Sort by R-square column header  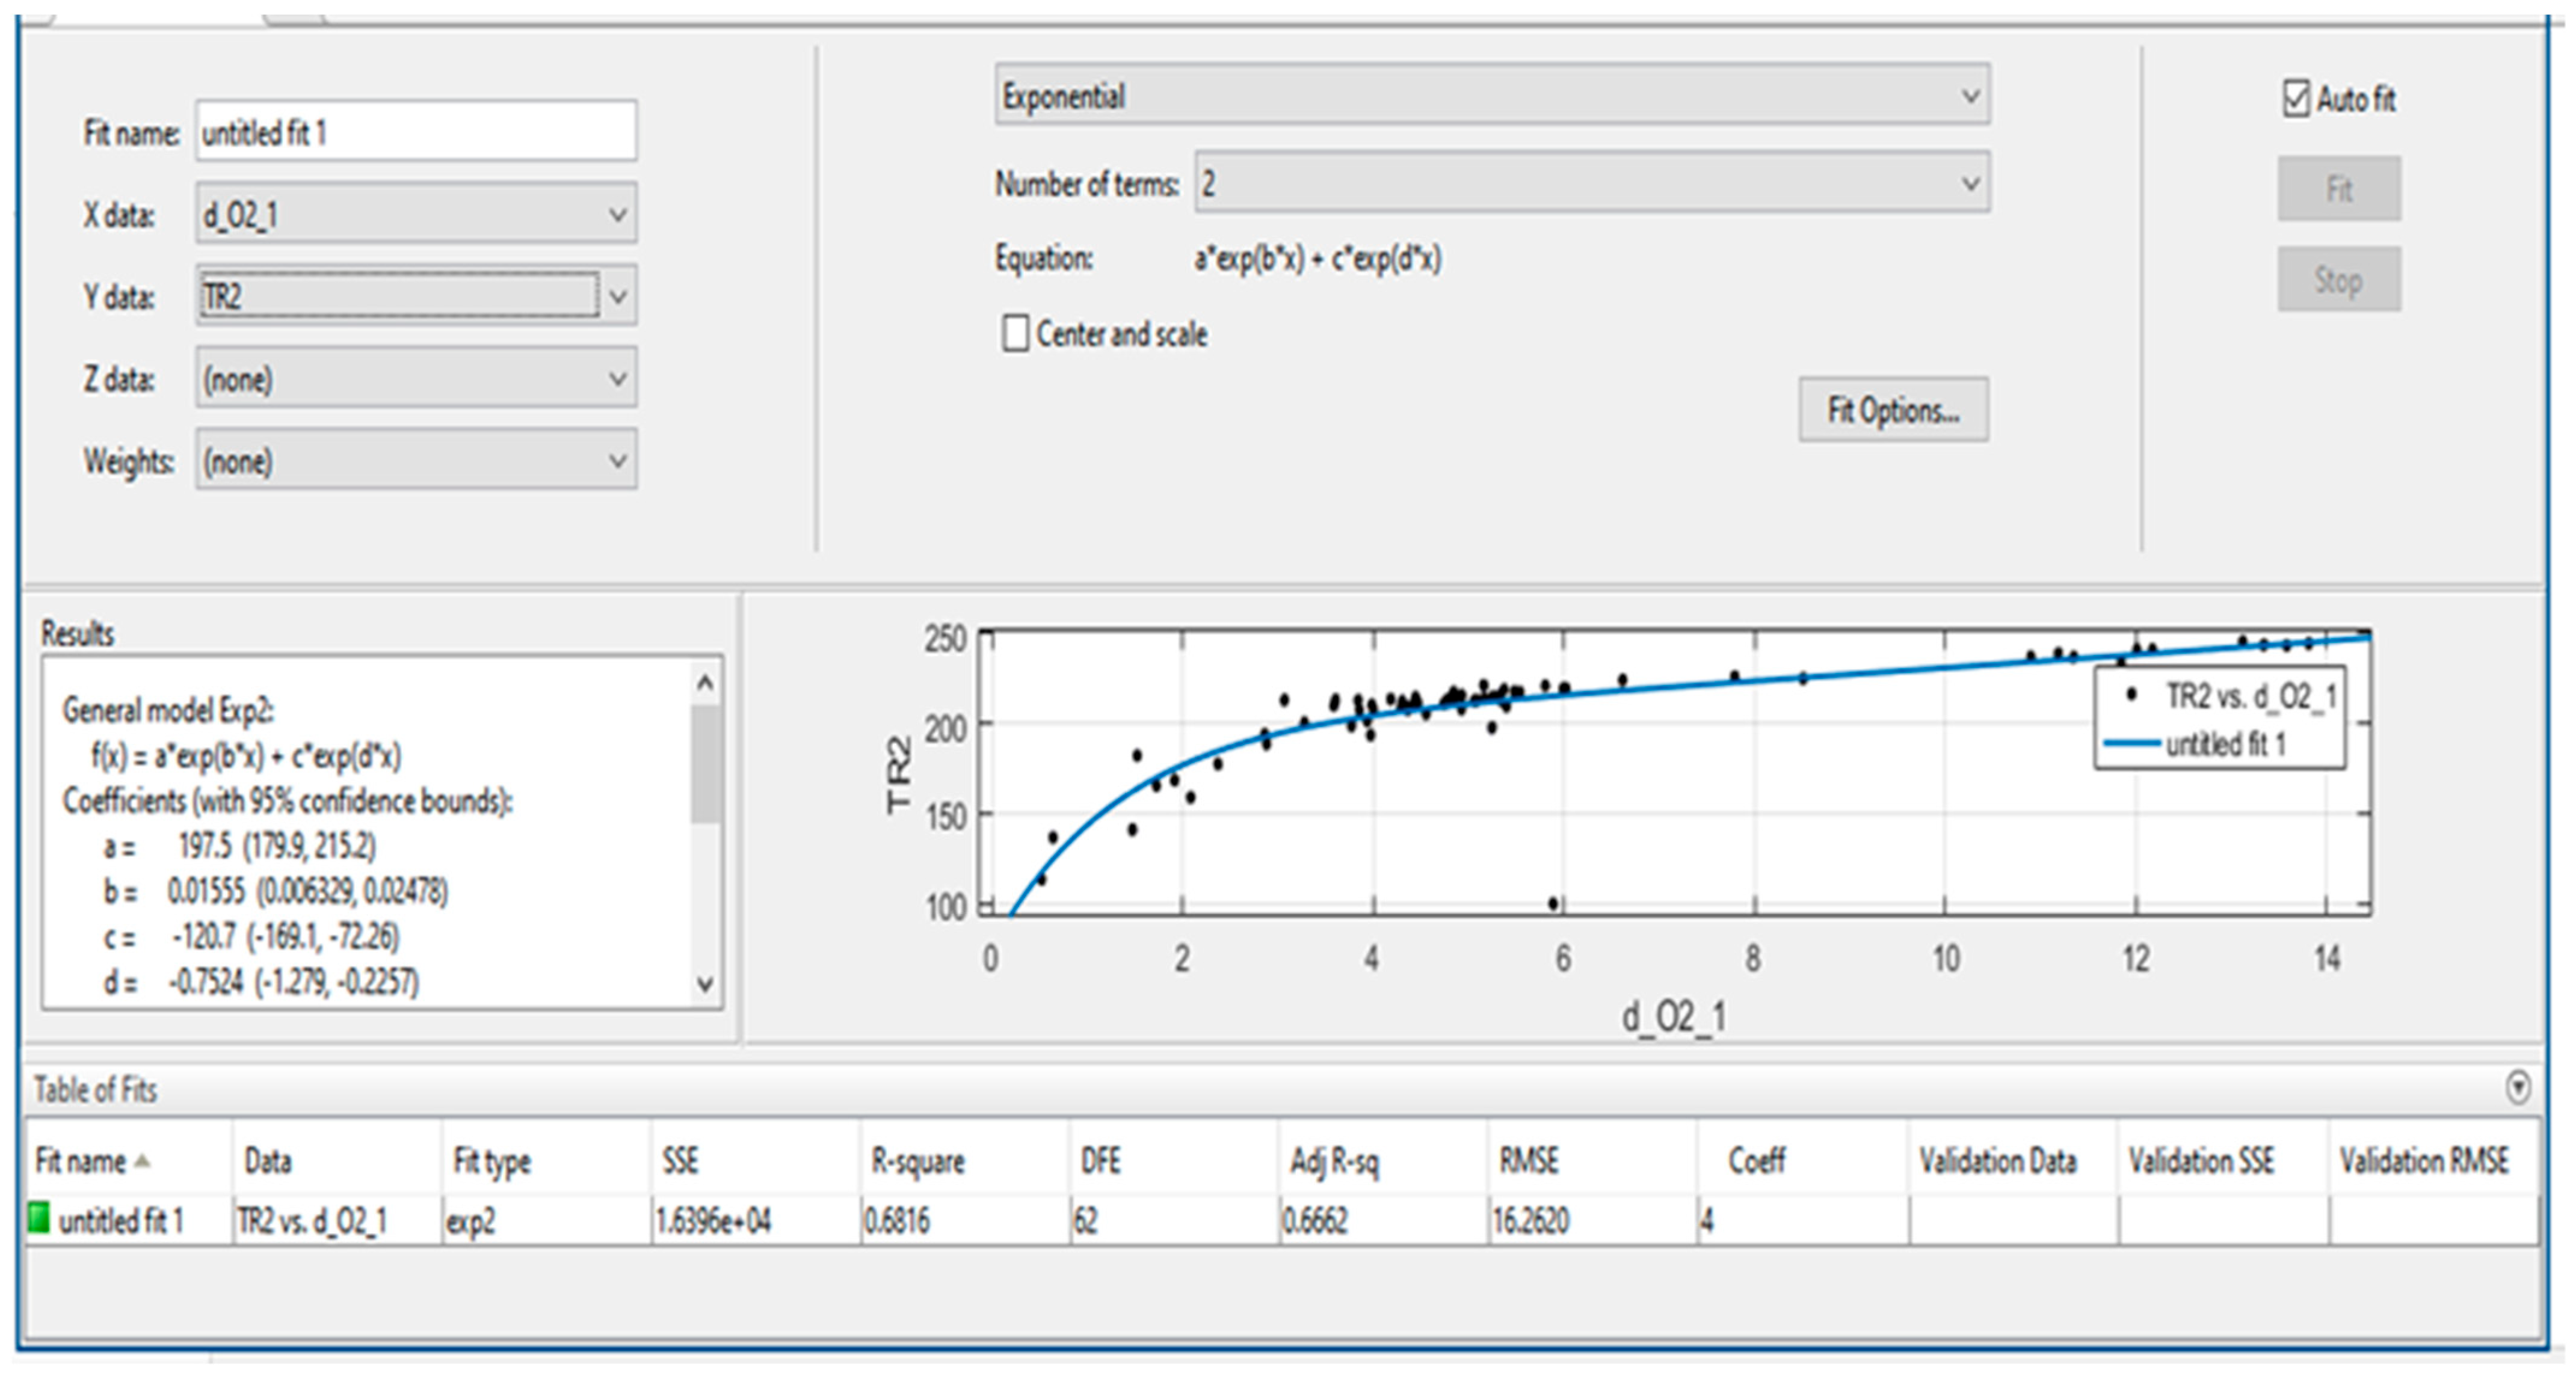point(917,1161)
